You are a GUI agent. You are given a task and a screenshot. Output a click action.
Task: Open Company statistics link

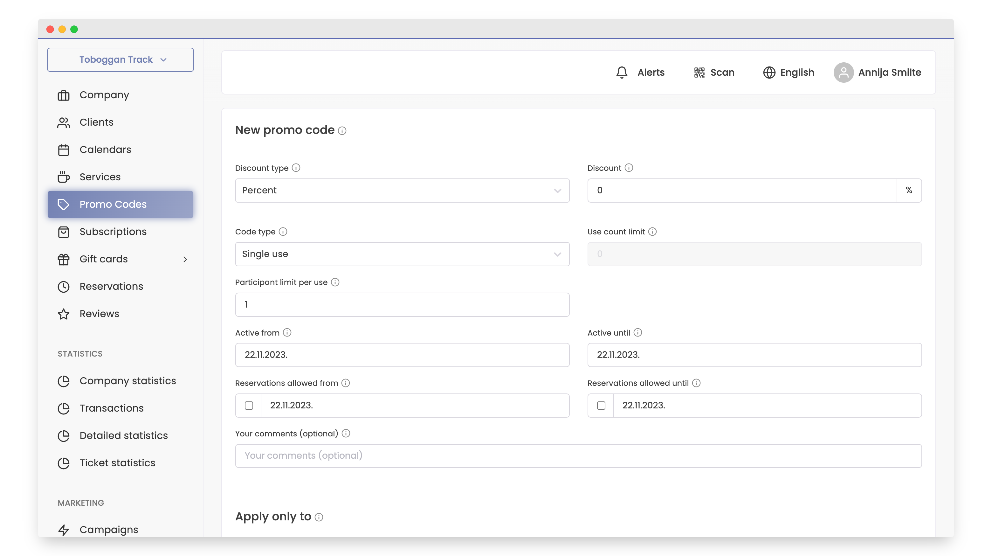click(127, 381)
